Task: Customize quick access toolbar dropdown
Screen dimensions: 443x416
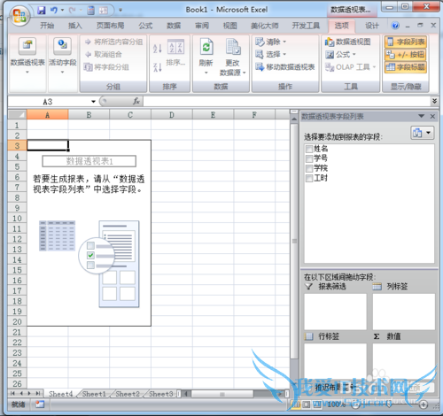Action: coord(120,11)
